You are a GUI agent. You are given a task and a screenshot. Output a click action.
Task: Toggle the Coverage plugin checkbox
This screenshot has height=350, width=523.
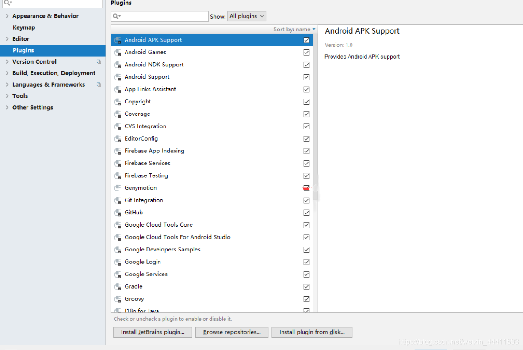(x=306, y=114)
